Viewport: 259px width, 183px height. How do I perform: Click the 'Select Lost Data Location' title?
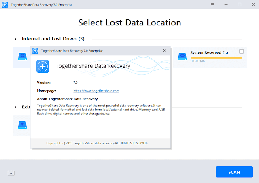(129, 23)
